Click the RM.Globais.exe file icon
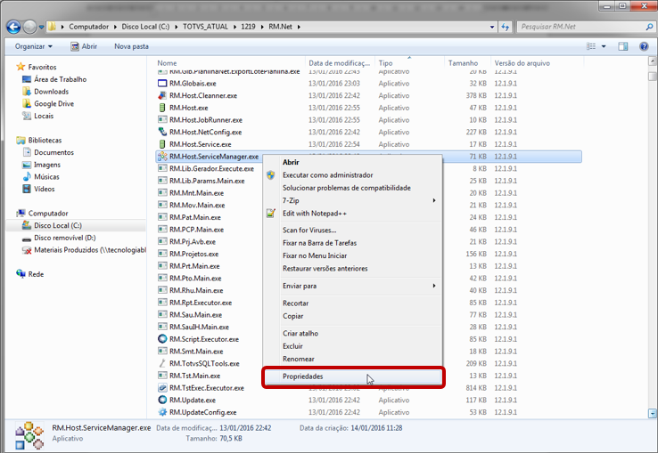 [x=162, y=84]
